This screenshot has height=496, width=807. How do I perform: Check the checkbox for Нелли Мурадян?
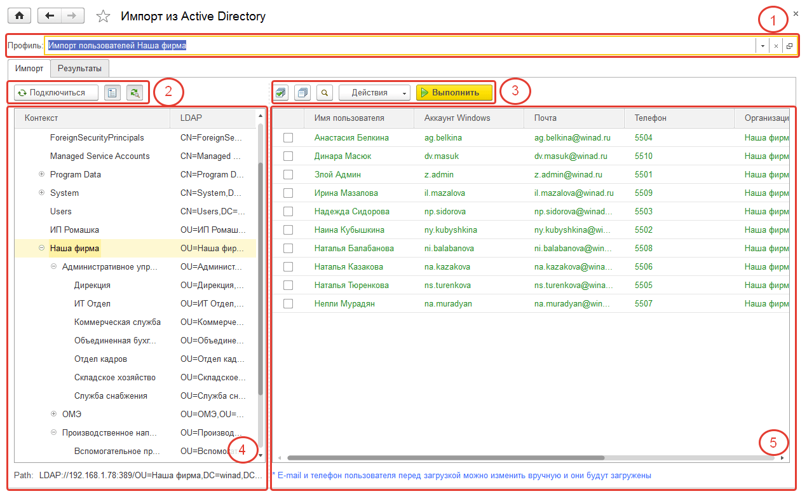(288, 303)
